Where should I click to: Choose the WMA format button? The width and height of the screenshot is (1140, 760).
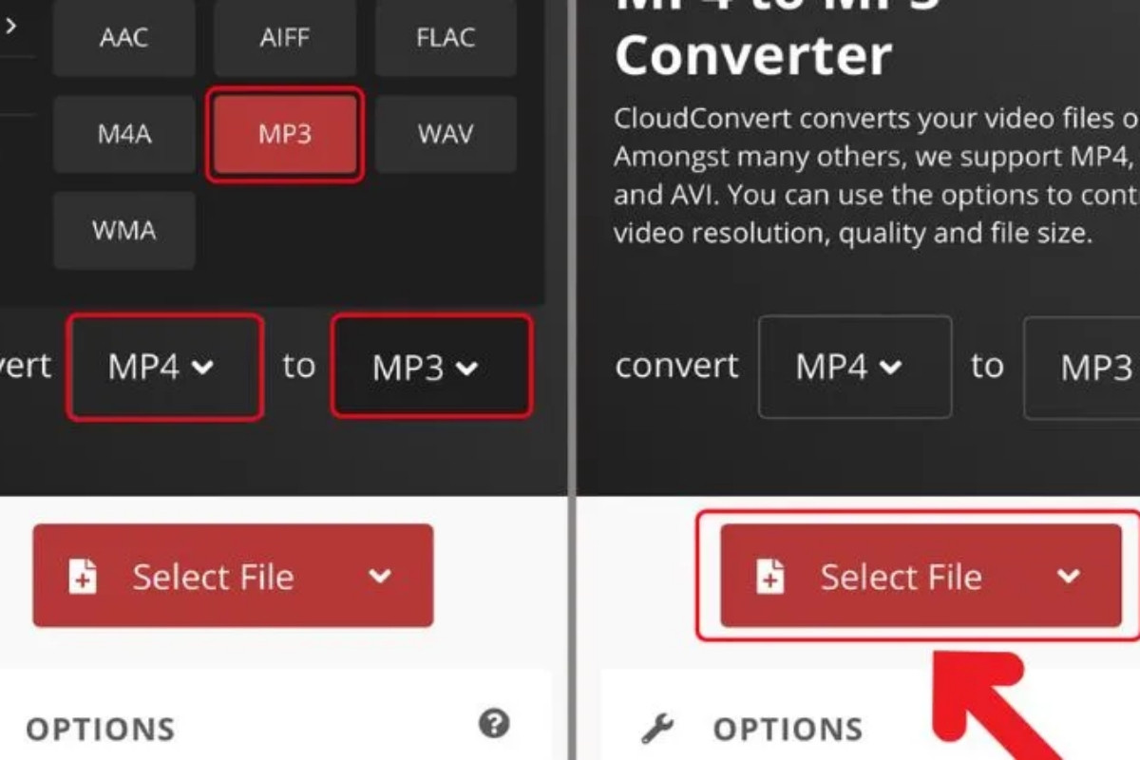click(x=124, y=231)
